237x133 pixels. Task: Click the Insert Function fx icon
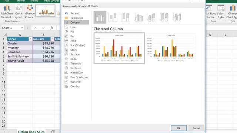pyautogui.click(x=52, y=28)
